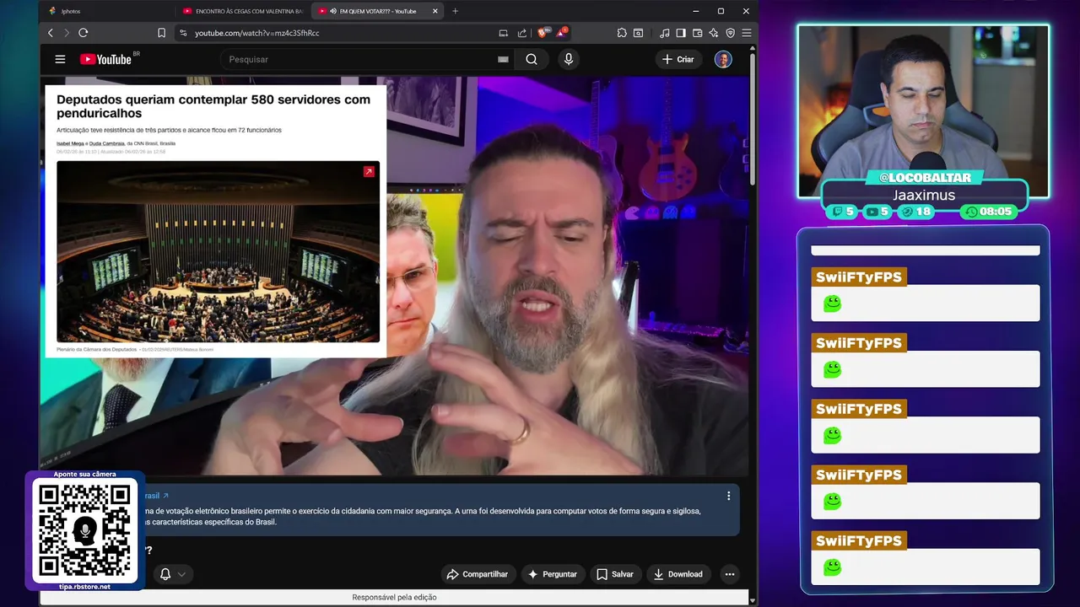Click the Duda Cambraia author name
The height and width of the screenshot is (607, 1080).
click(107, 143)
